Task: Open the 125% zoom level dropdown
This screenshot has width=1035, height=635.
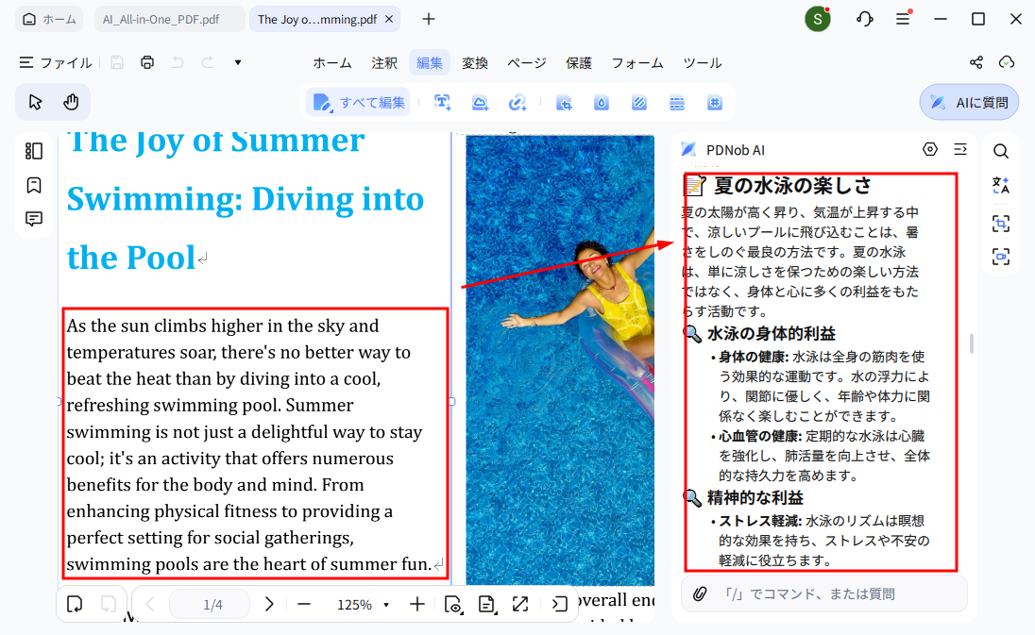Action: (x=364, y=605)
